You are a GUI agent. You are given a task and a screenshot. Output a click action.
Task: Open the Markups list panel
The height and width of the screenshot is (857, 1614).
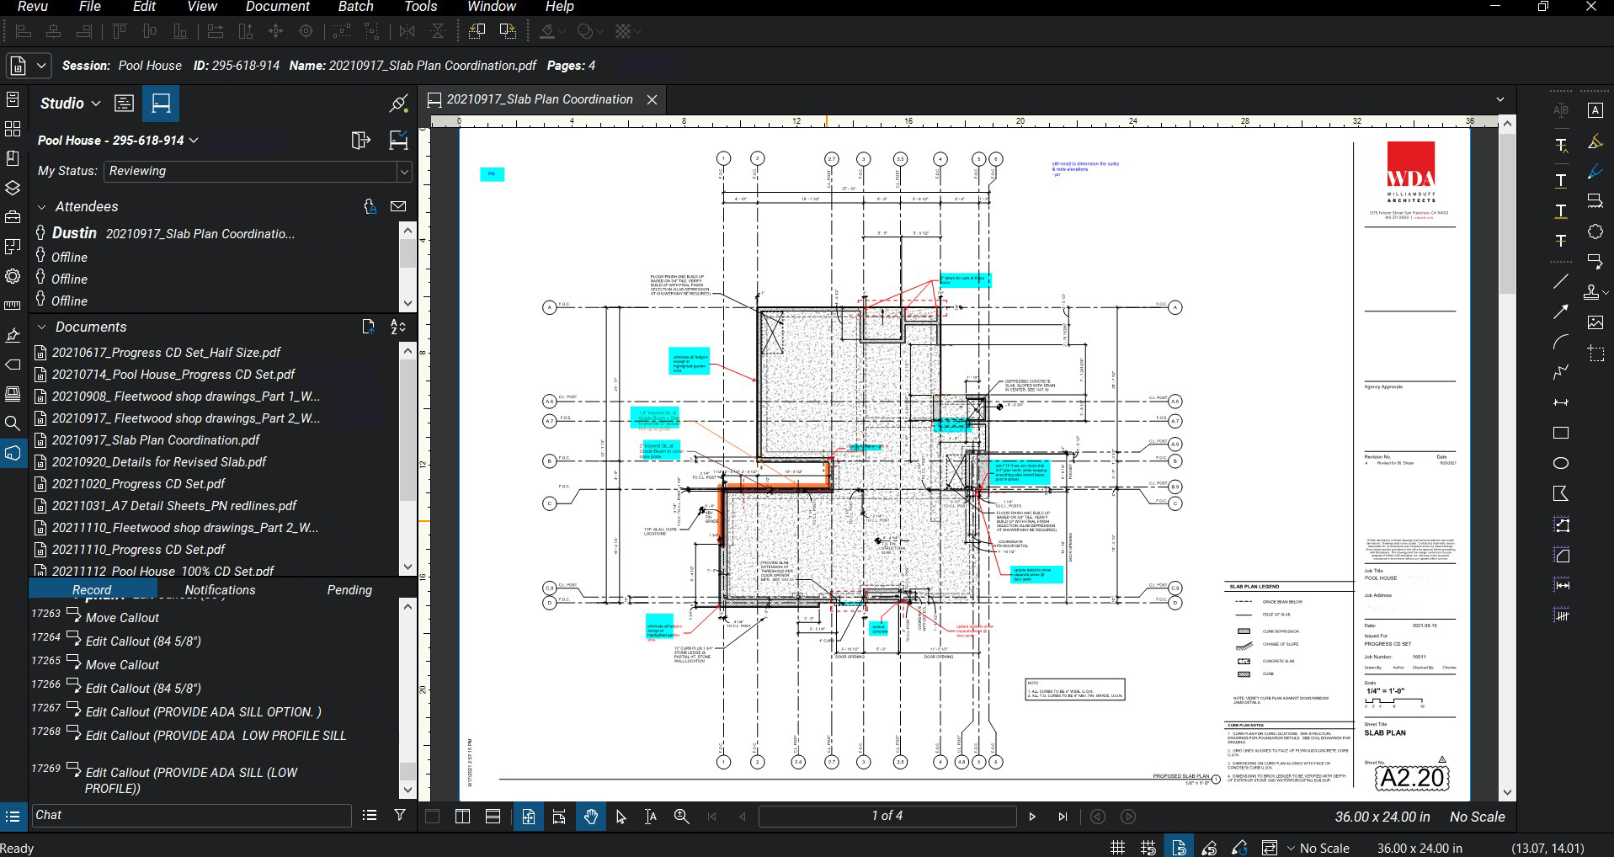[13, 816]
